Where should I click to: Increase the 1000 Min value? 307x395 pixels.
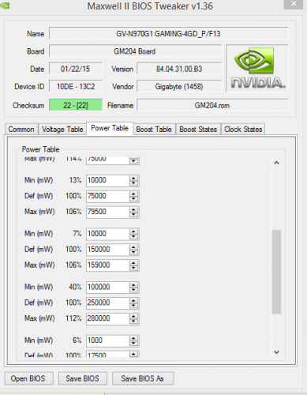pos(133,338)
